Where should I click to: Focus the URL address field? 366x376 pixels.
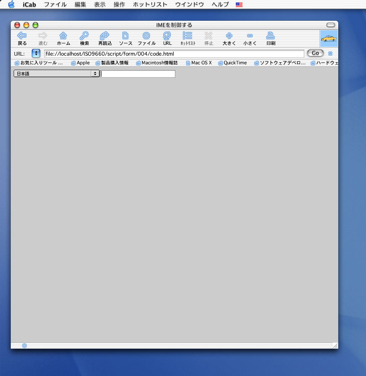pyautogui.click(x=174, y=54)
